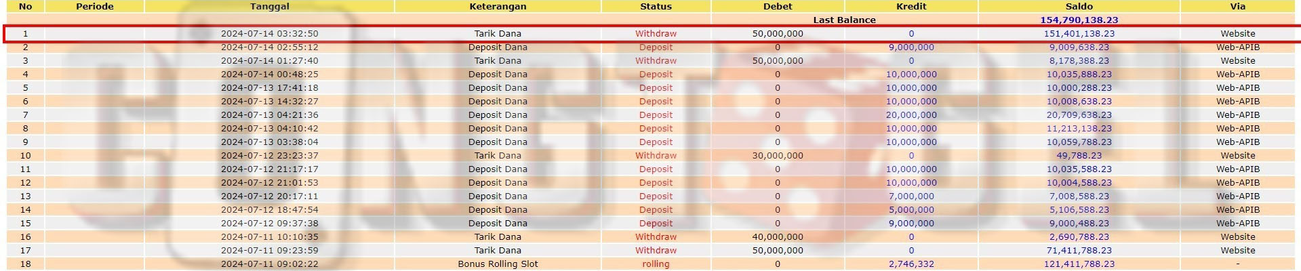The height and width of the screenshot is (271, 1301).
Task: Click the 40,000,000 debet amount
Action: 778,237
